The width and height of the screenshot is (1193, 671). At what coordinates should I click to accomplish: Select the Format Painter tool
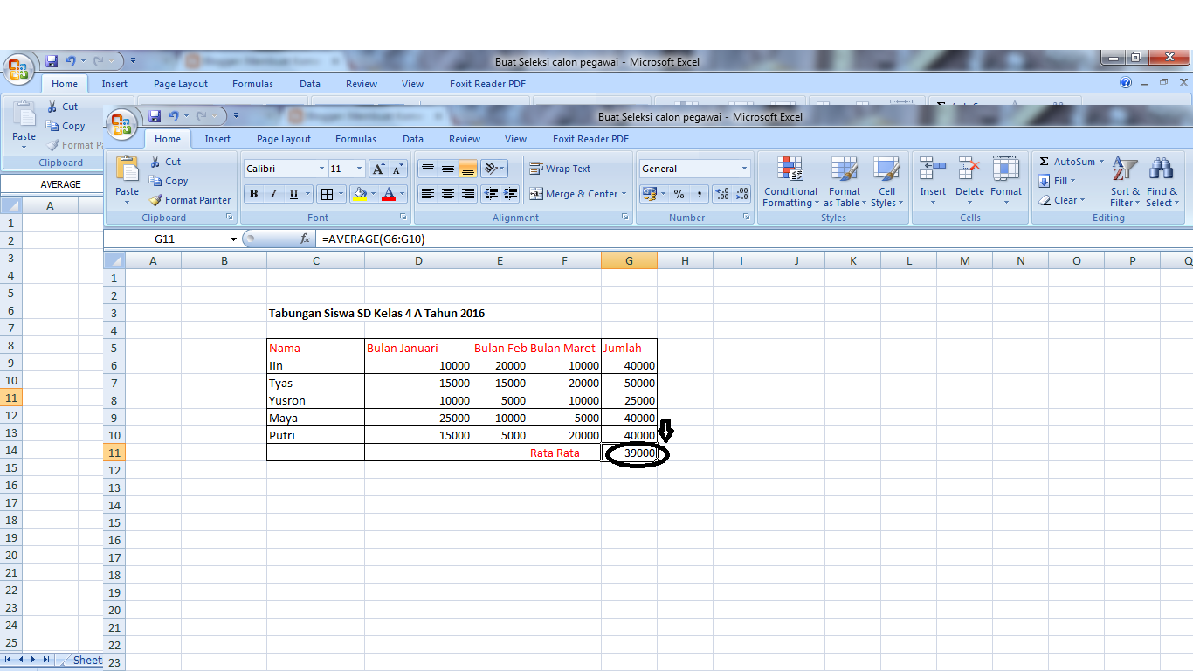point(190,199)
